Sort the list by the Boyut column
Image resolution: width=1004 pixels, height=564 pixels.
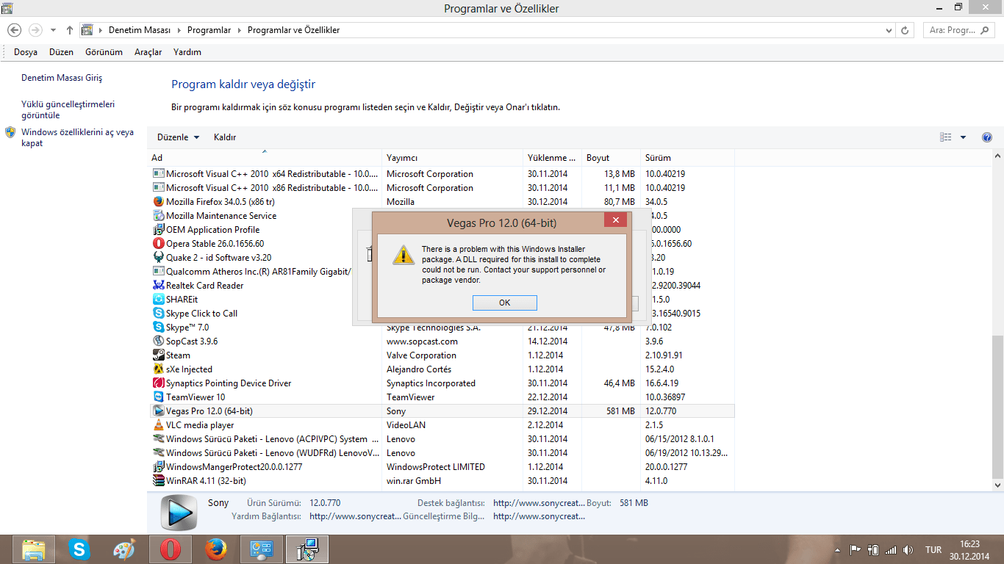point(612,158)
